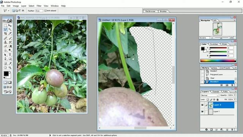Switch to the Channels tab
Viewport: 243px width, 137px height.
pyautogui.click(x=216, y=92)
